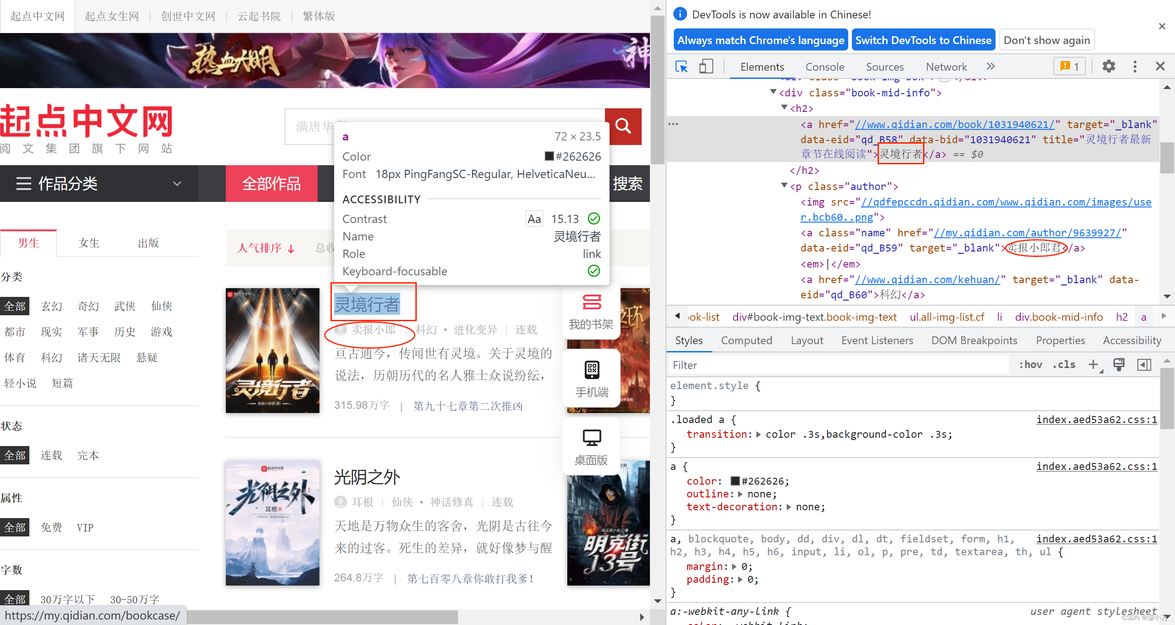Select the inspect element picker tool
1175x625 pixels.
tap(682, 67)
